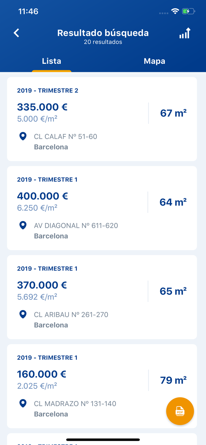Tap the location pin for CL MADRAZO
The width and height of the screenshot is (206, 445).
tap(23, 403)
